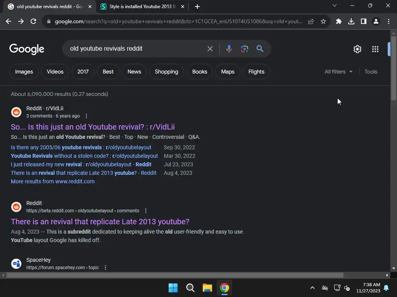The height and width of the screenshot is (297, 397).
Task: Search by image with Google Lens
Action: [x=244, y=49]
